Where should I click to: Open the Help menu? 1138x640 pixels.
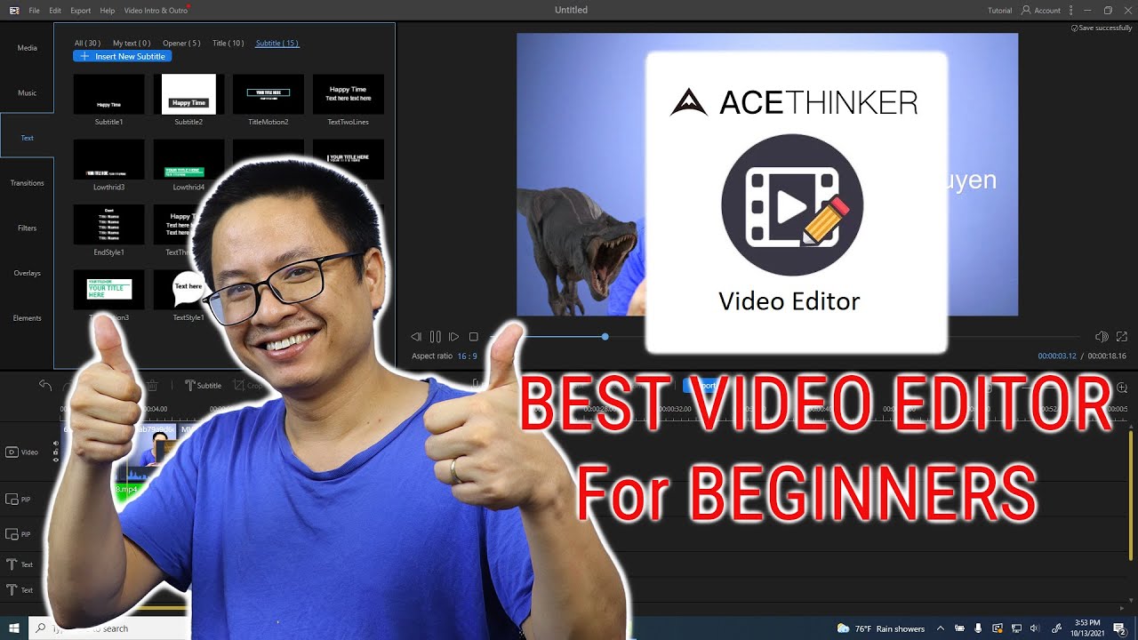(108, 11)
